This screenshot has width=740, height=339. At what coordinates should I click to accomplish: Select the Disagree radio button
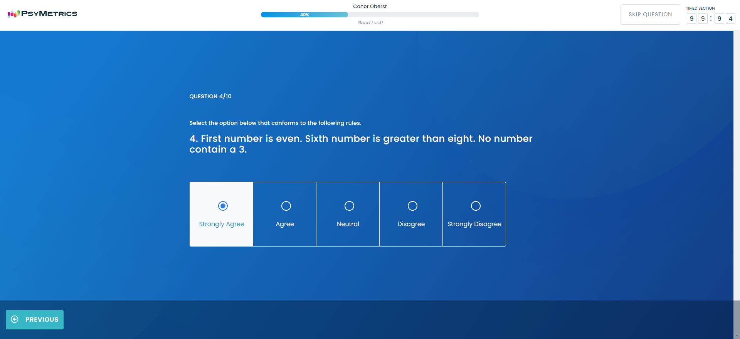click(412, 206)
